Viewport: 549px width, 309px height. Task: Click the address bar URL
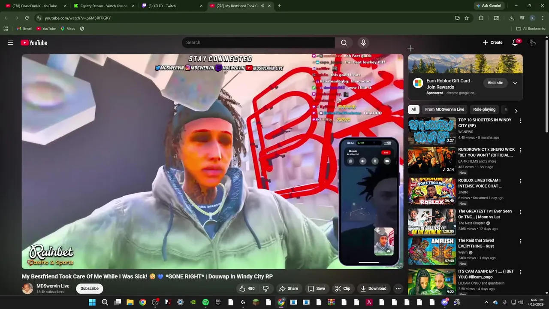coord(78,18)
